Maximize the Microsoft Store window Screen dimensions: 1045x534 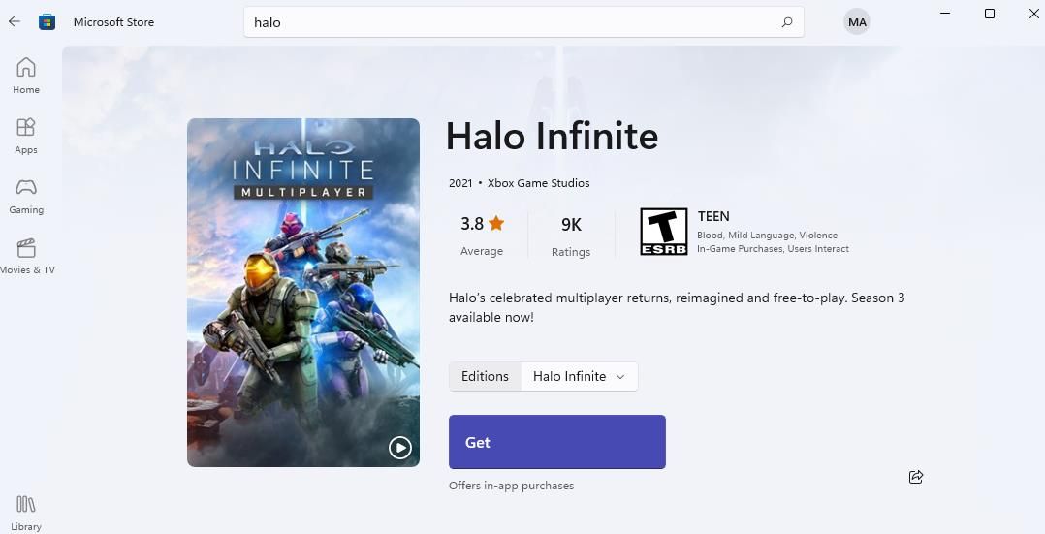coord(990,14)
